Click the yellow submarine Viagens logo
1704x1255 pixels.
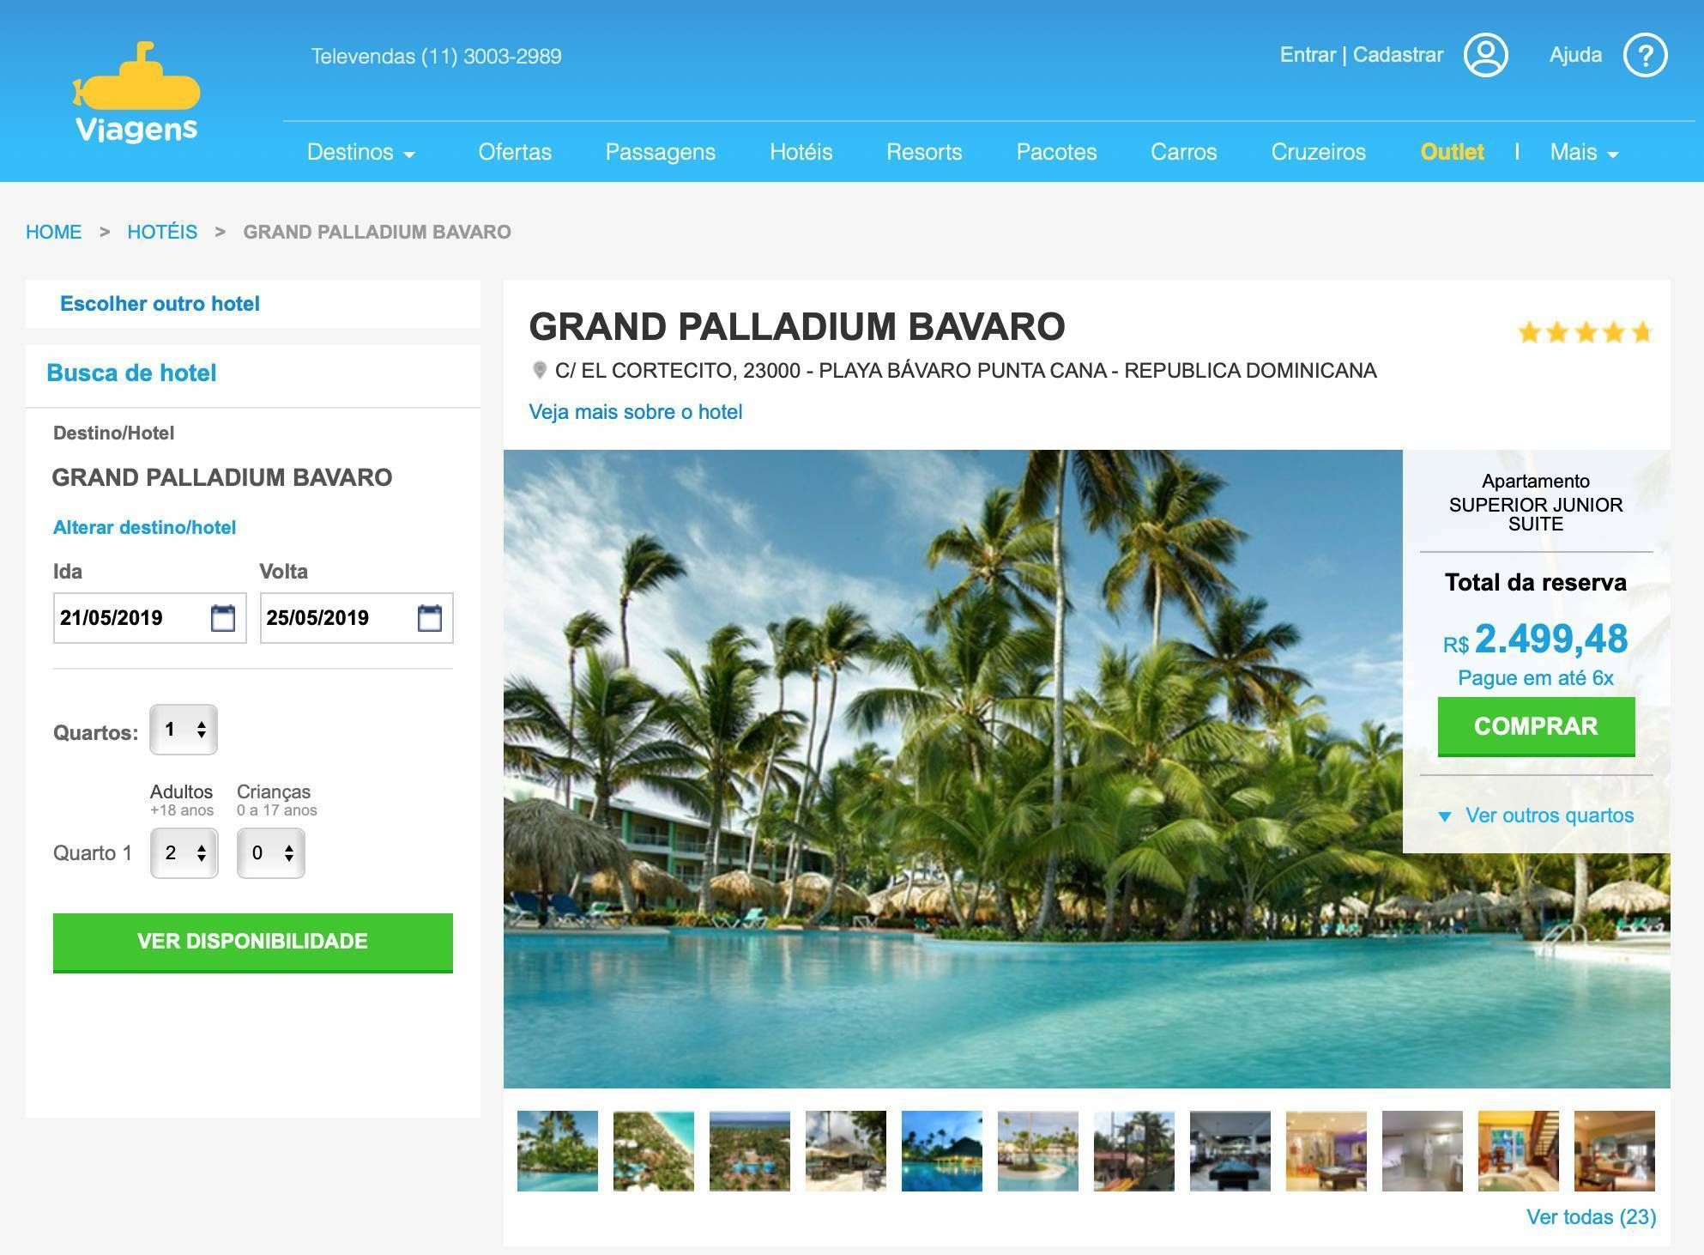click(x=136, y=91)
